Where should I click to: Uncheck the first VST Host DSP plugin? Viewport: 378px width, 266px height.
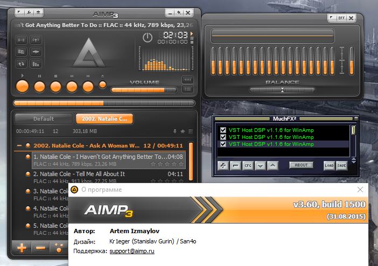223,130
